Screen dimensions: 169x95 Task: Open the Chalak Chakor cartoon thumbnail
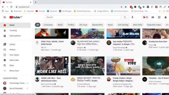point(123,66)
